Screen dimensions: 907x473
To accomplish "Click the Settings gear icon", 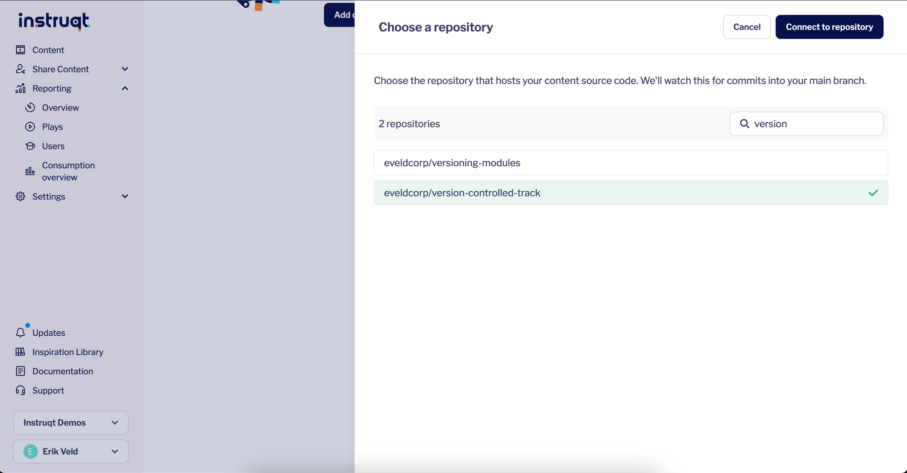I will pos(20,196).
